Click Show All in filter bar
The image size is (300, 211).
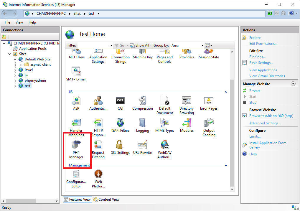(x=140, y=45)
